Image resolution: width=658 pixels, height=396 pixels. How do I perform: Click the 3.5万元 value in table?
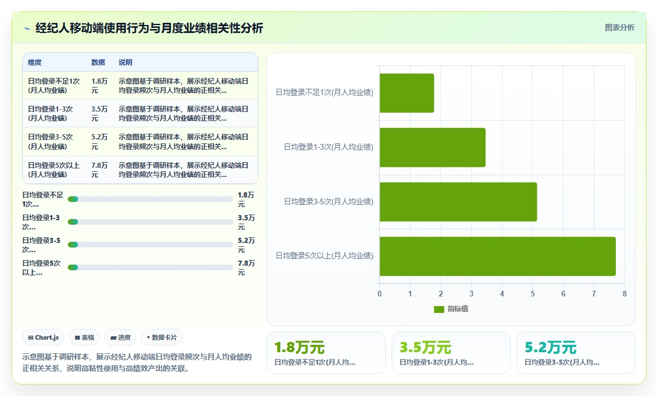[x=100, y=114]
